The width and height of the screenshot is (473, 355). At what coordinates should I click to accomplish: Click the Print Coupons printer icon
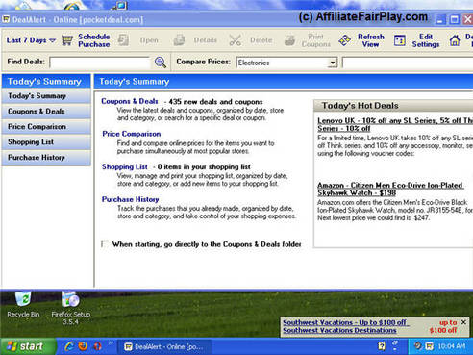coord(289,40)
